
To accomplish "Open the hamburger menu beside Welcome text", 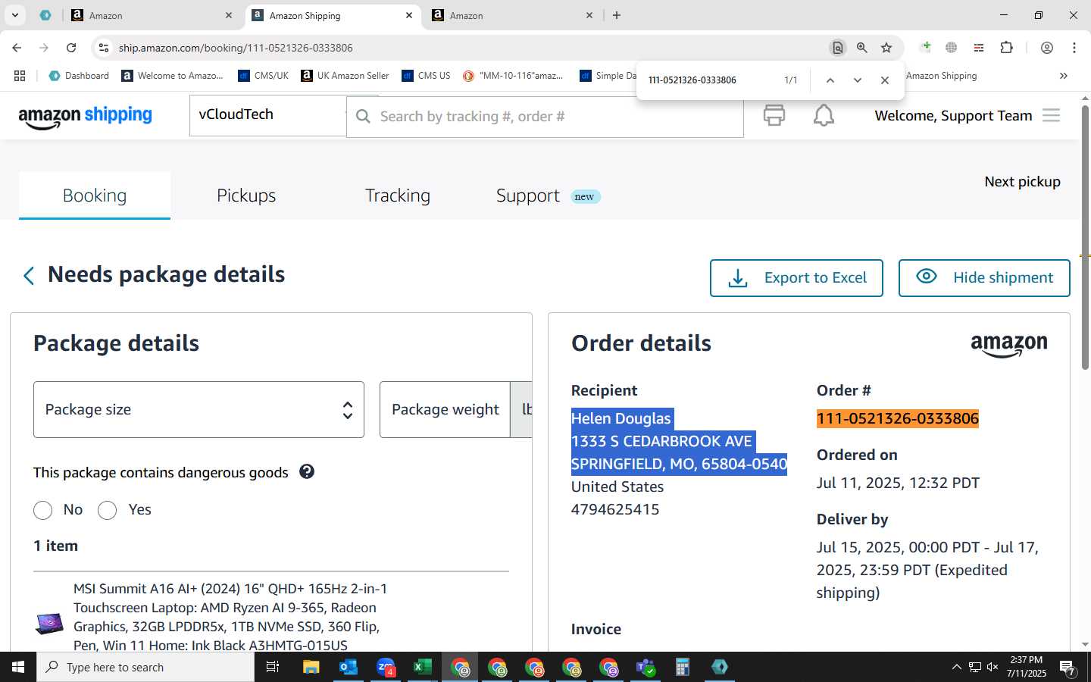I will point(1051,115).
